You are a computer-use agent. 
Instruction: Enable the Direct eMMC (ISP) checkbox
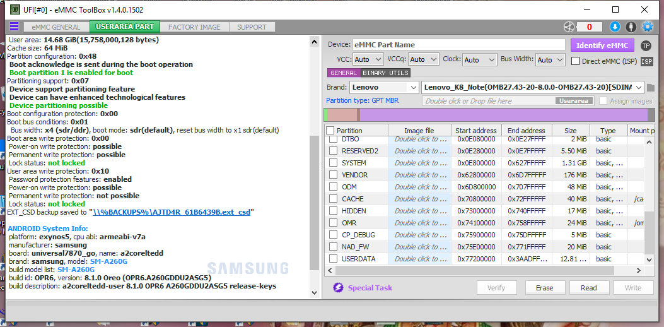coord(575,61)
